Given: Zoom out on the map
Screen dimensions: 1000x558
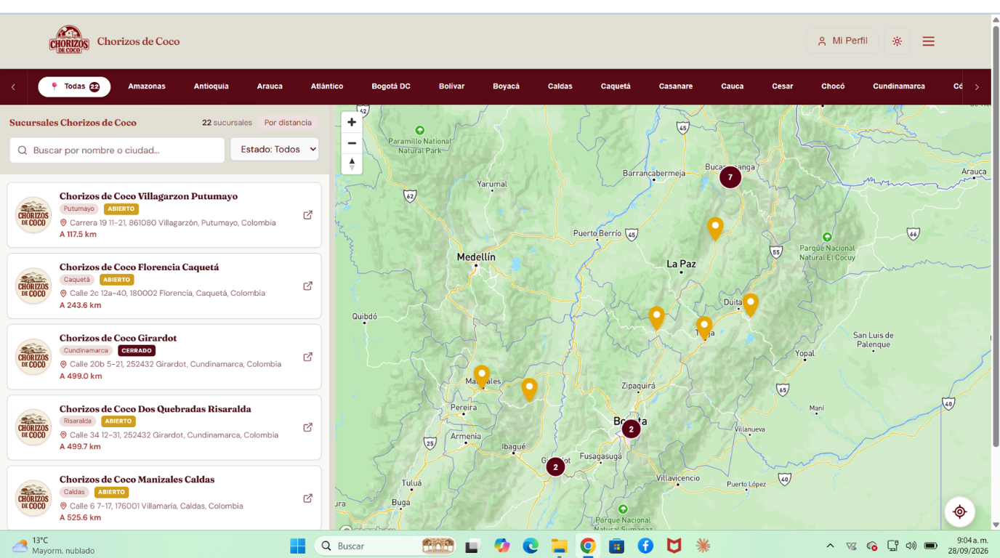Looking at the screenshot, I should click(x=352, y=143).
